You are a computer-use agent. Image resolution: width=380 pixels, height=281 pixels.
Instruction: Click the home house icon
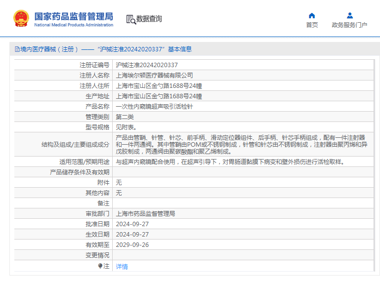[x=312, y=15]
